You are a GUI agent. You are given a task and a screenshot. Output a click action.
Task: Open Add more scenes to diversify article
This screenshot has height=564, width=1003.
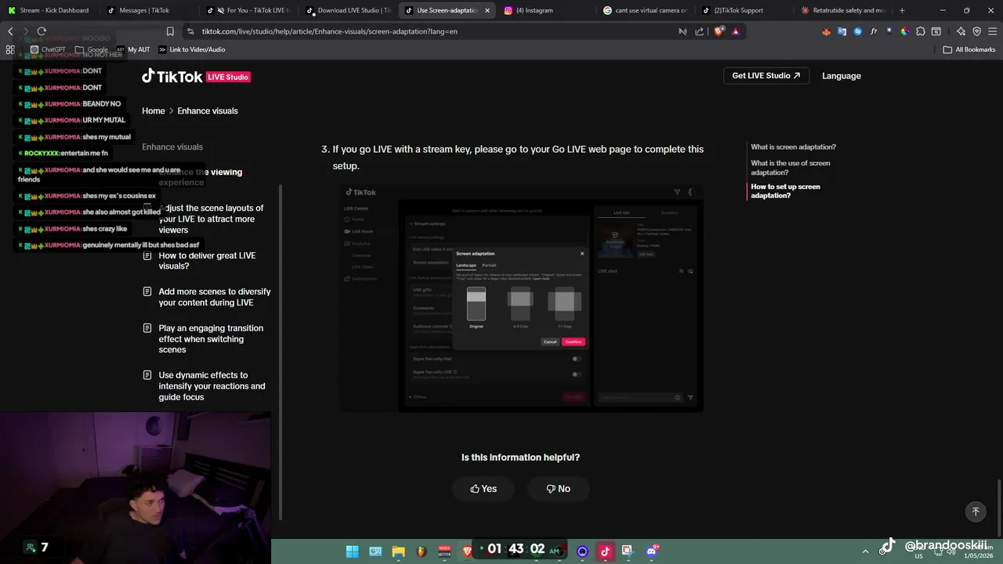[x=207, y=297]
